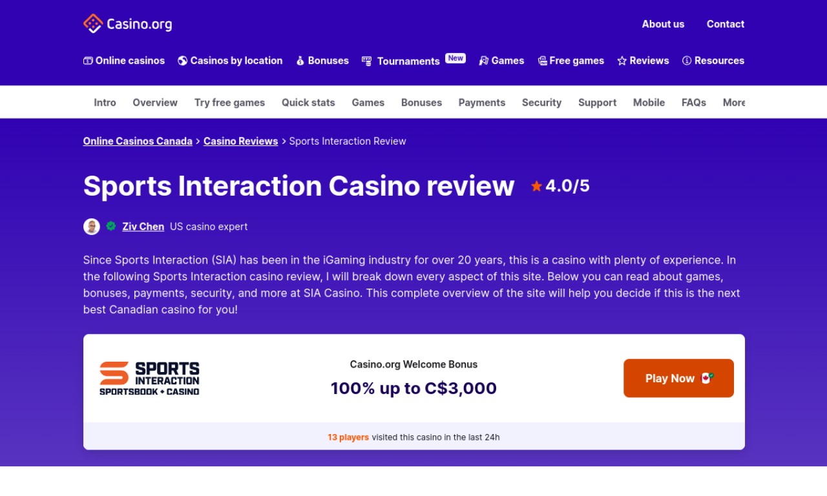827x496 pixels.
Task: Click the star icon beside Reviews
Action: click(x=622, y=61)
